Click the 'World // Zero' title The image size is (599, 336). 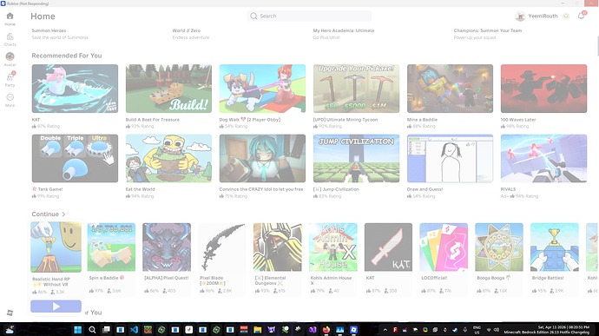click(187, 30)
